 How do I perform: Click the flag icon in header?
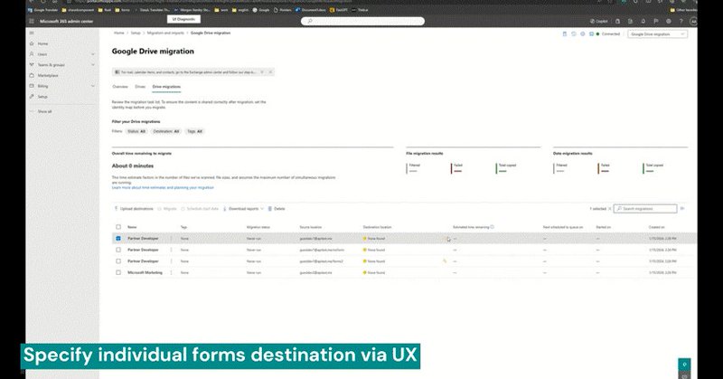coord(656,21)
